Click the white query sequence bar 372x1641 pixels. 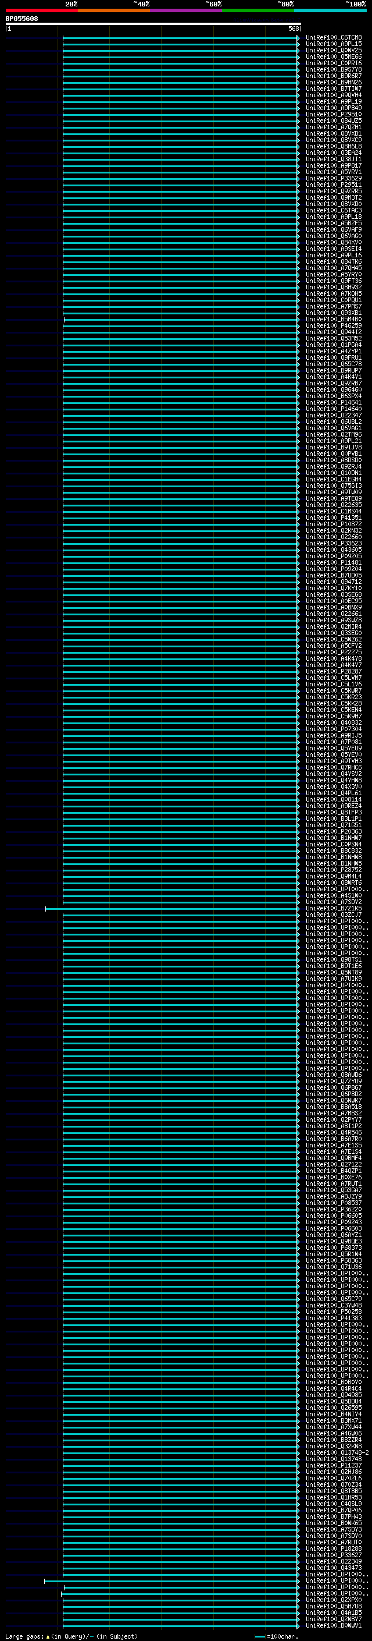[x=153, y=23]
